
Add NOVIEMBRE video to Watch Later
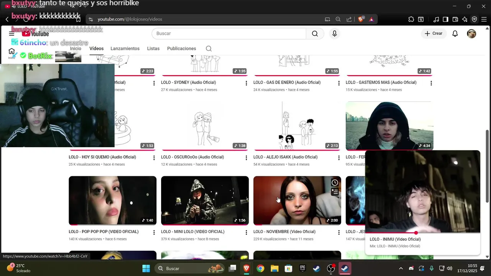[335, 183]
